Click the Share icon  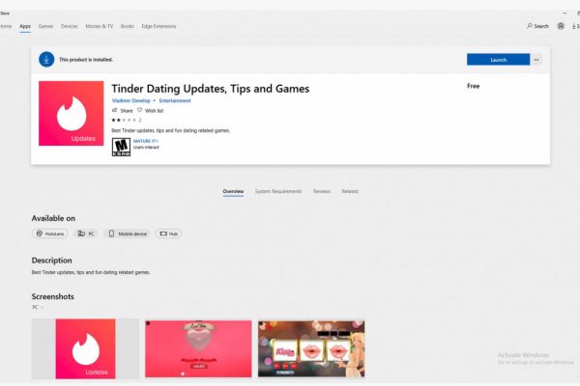(115, 110)
